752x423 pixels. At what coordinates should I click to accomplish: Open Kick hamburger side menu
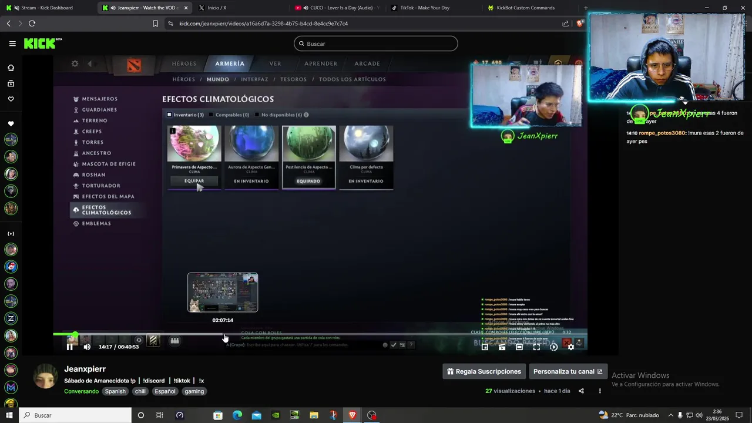point(12,43)
